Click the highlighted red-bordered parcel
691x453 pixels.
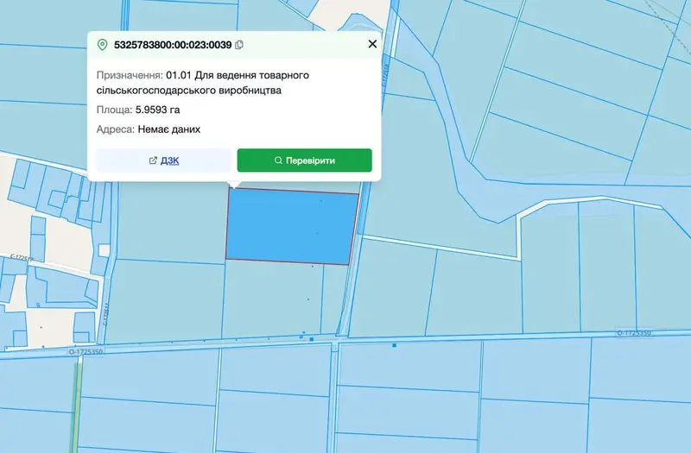(x=292, y=226)
